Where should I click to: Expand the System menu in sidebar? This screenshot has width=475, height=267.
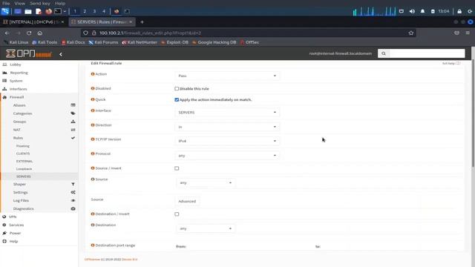(16, 81)
